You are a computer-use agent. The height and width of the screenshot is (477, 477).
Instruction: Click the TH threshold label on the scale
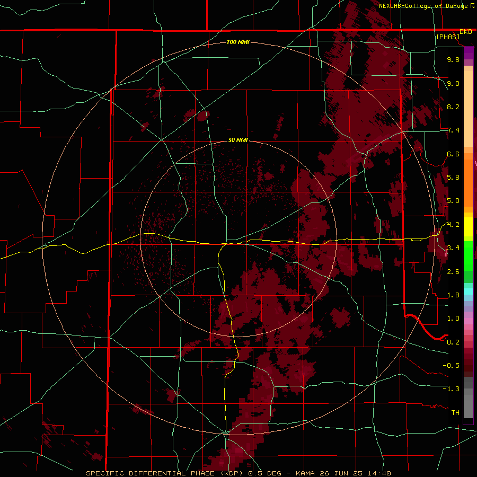pos(455,412)
